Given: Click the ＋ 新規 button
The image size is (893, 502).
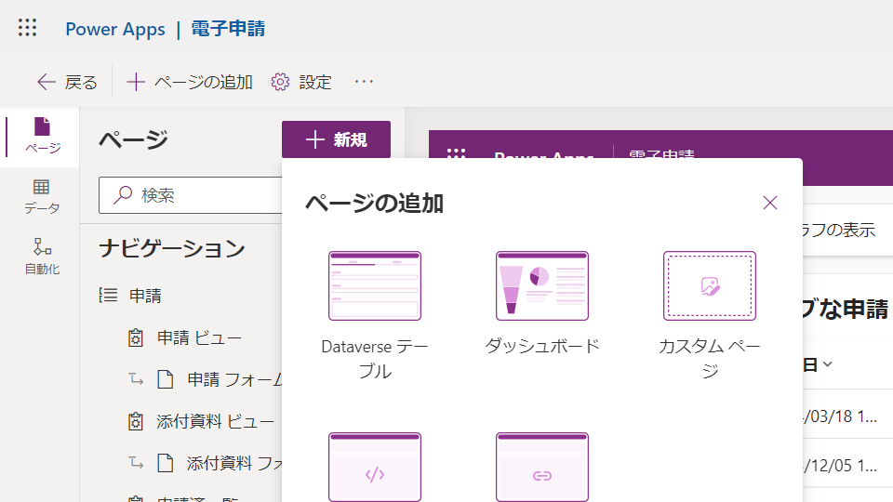Looking at the screenshot, I should coord(336,139).
